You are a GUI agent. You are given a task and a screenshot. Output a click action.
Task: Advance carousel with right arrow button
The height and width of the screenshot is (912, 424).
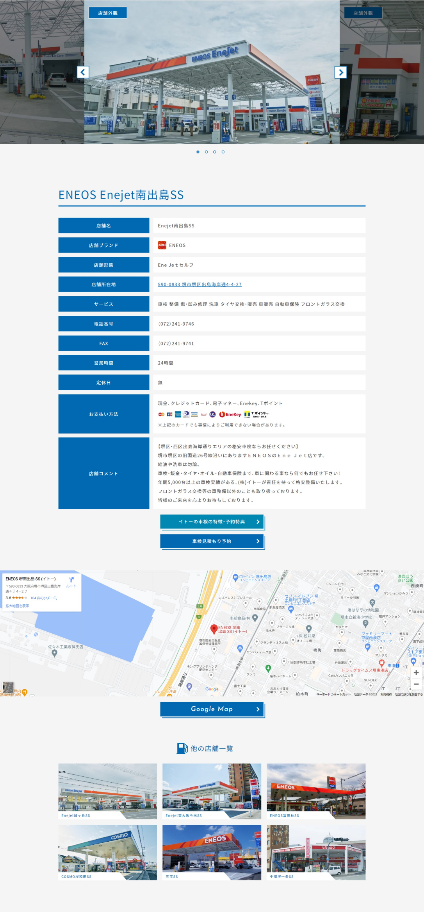tap(341, 72)
